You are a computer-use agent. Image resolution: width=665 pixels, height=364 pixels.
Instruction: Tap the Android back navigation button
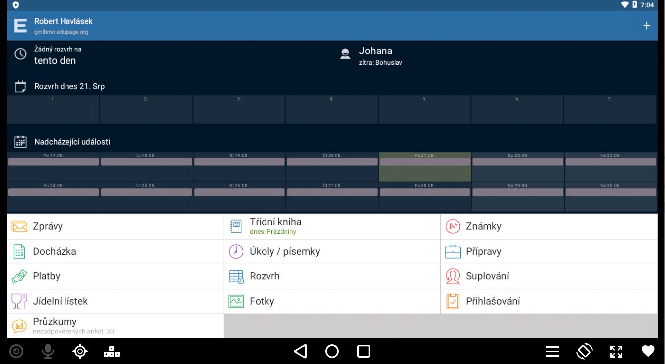point(300,351)
